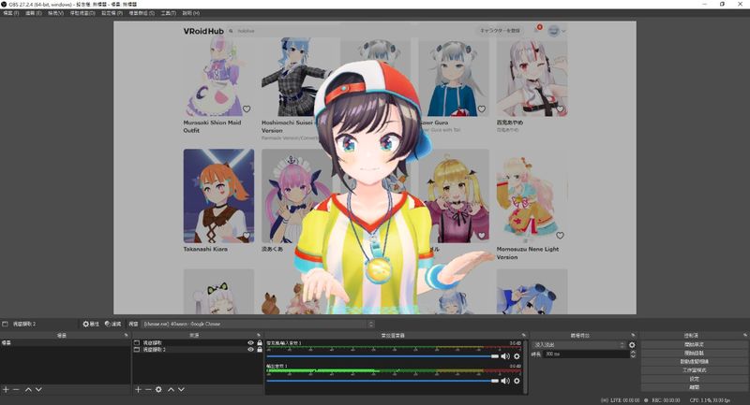The width and height of the screenshot is (750, 405).
Task: Click volume slider of top mixer channel
Action: click(x=382, y=356)
